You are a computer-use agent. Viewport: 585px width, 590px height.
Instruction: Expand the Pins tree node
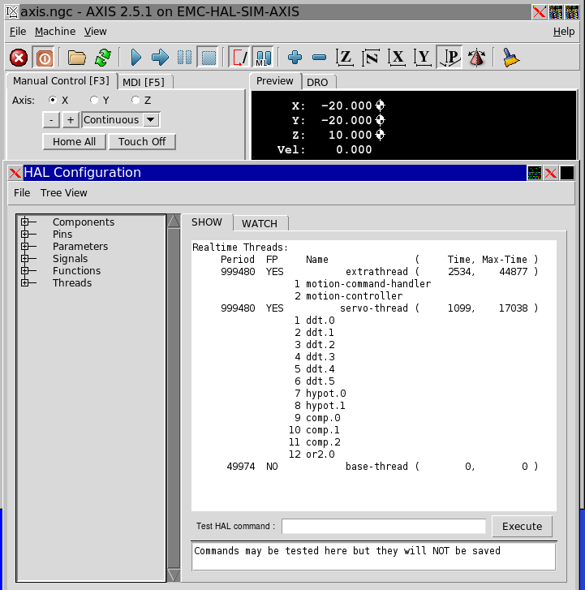[25, 234]
